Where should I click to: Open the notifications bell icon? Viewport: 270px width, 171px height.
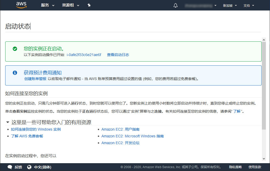point(176,5)
